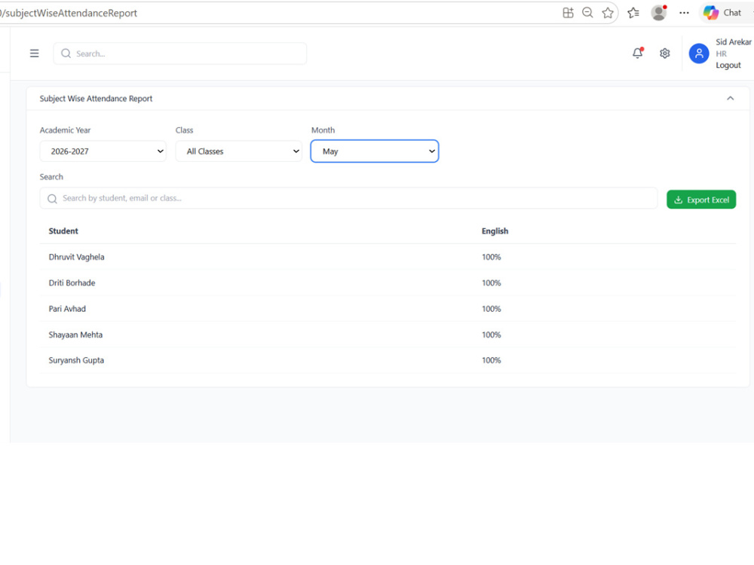
Task: Click the browser zoom out icon
Action: tap(587, 13)
